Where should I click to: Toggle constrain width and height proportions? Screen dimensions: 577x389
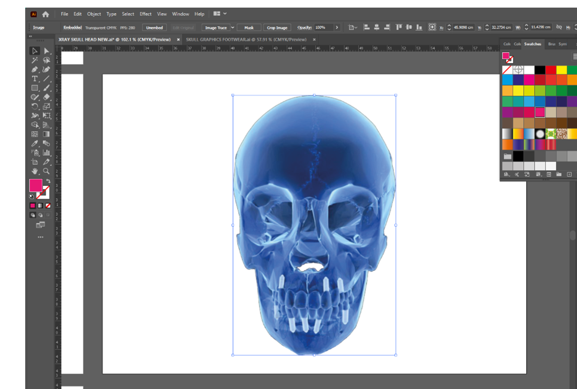559,27
